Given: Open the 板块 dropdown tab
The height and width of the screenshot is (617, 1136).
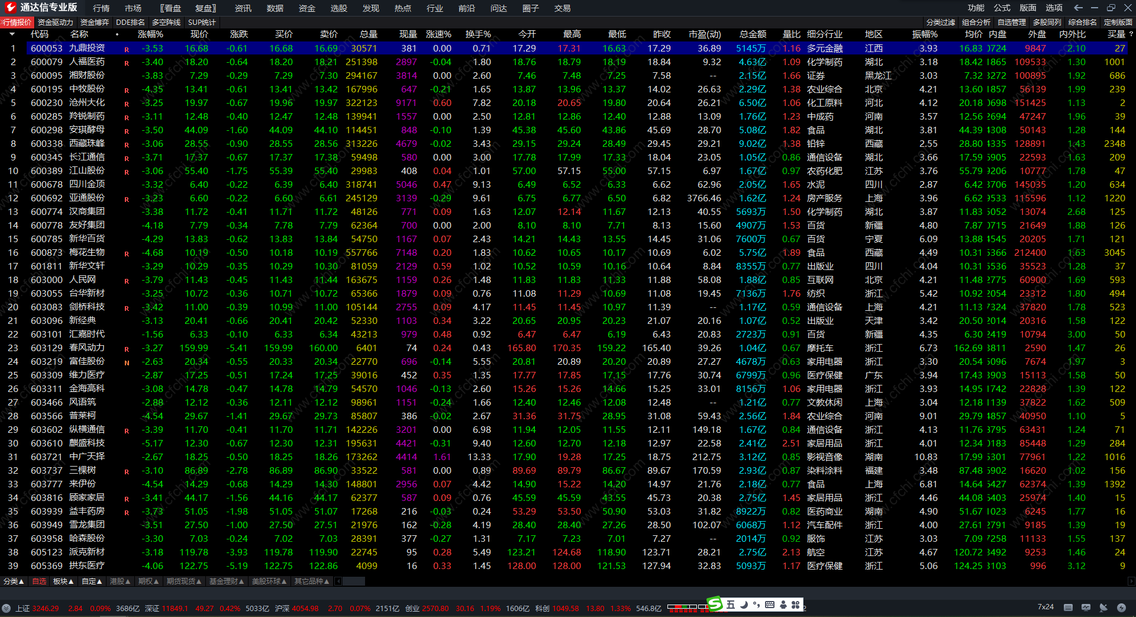Looking at the screenshot, I should click(63, 581).
